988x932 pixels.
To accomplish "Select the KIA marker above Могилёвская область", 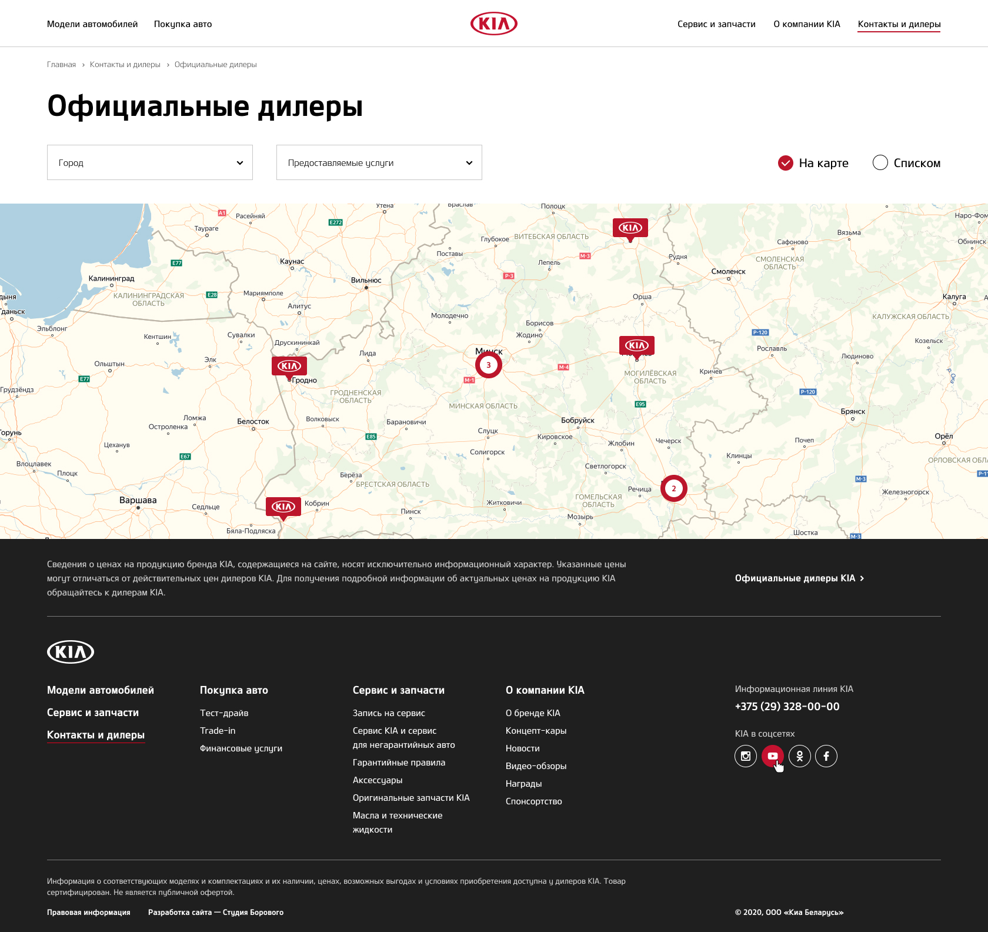I will click(637, 347).
